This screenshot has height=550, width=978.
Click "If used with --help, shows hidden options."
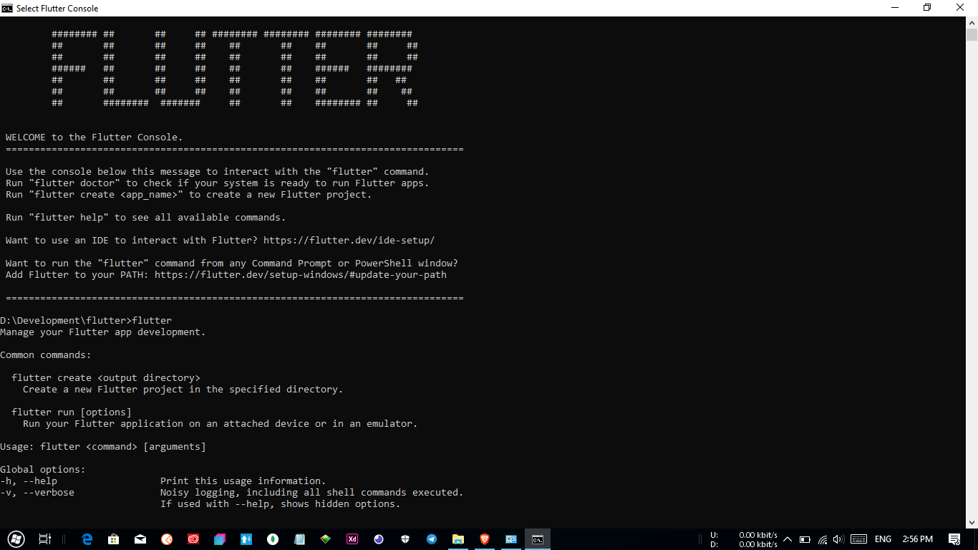pos(281,504)
